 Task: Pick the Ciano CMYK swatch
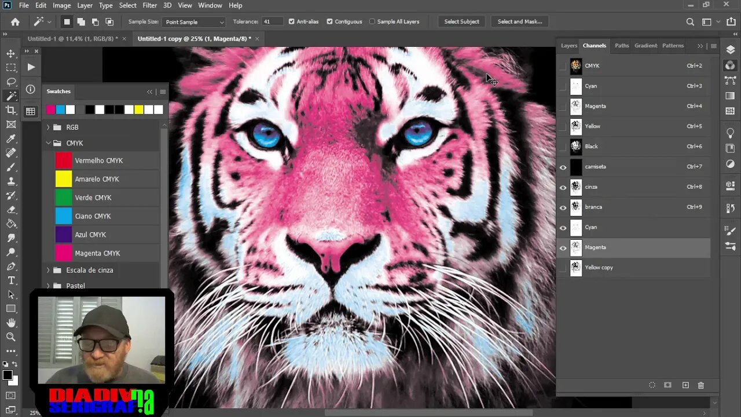tap(64, 216)
